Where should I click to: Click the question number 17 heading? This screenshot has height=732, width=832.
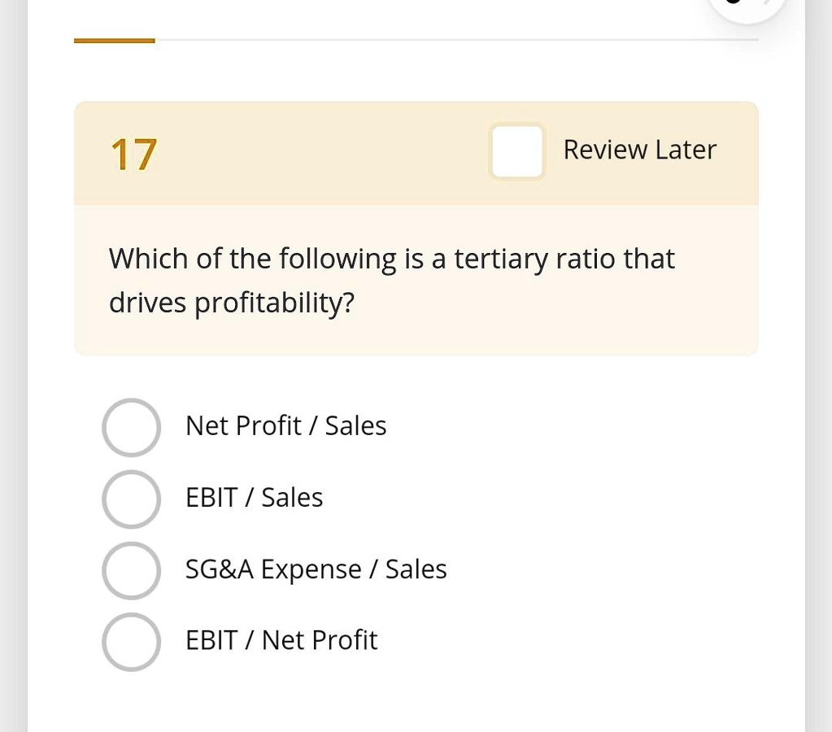click(x=133, y=153)
